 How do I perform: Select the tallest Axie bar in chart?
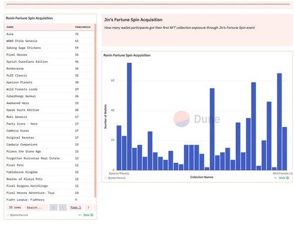point(129,116)
